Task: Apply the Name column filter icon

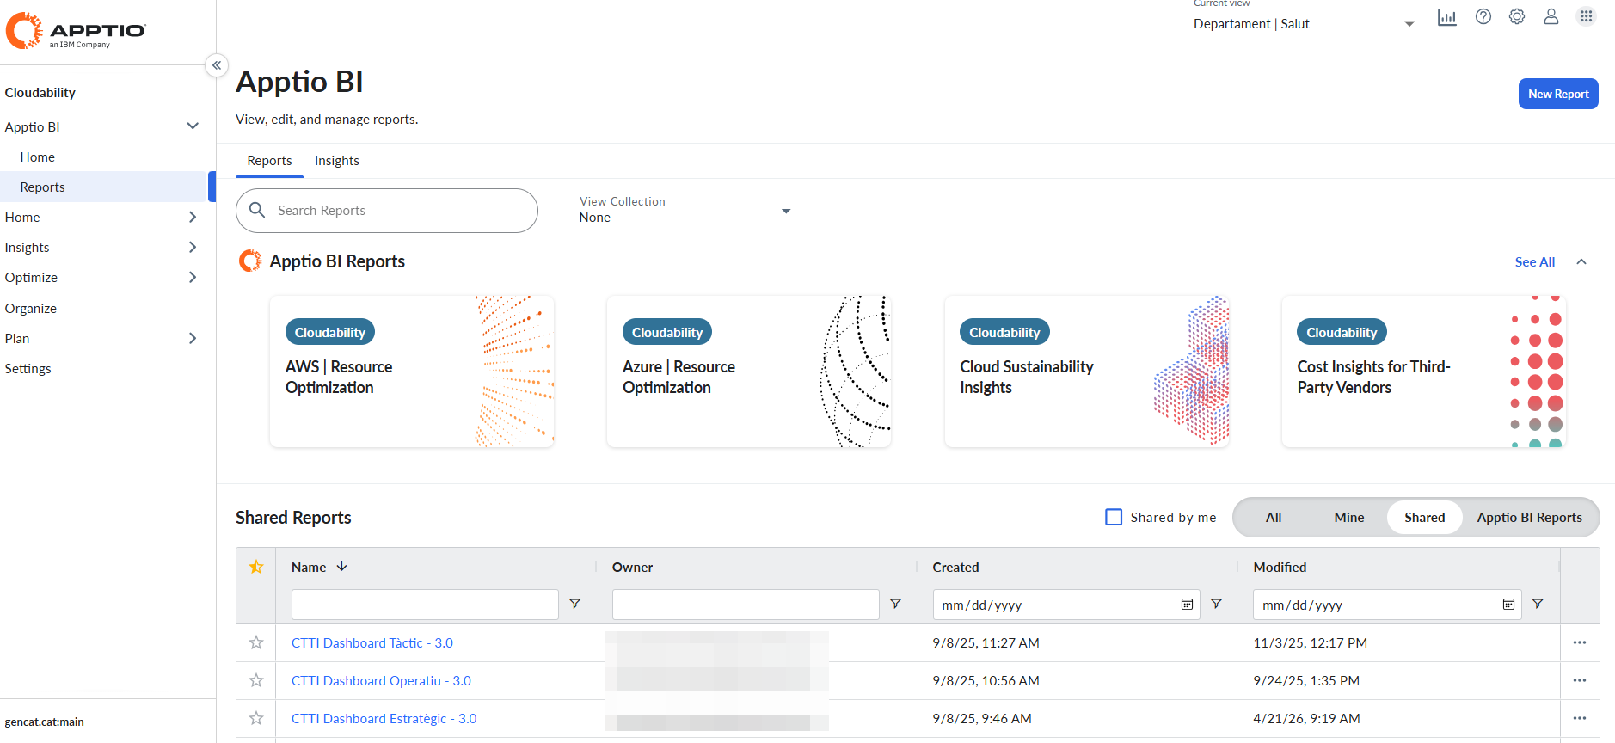Action: coord(575,605)
